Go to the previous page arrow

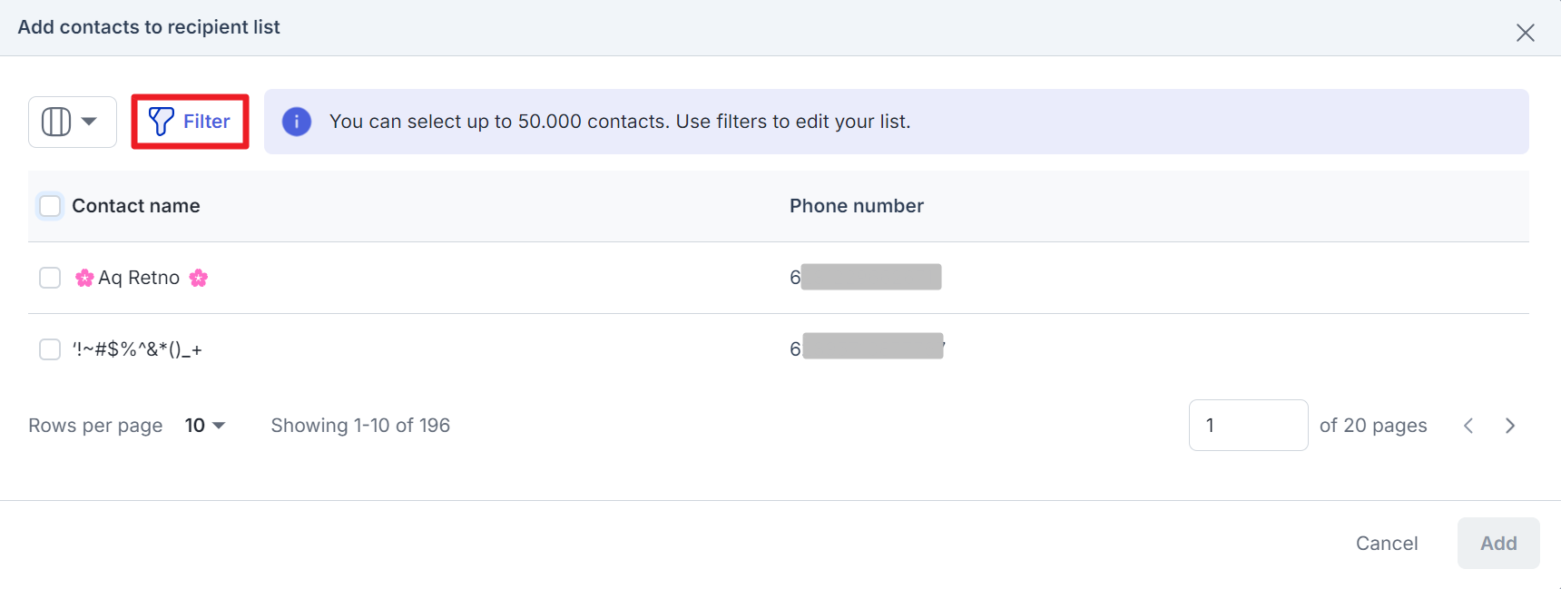[1468, 426]
